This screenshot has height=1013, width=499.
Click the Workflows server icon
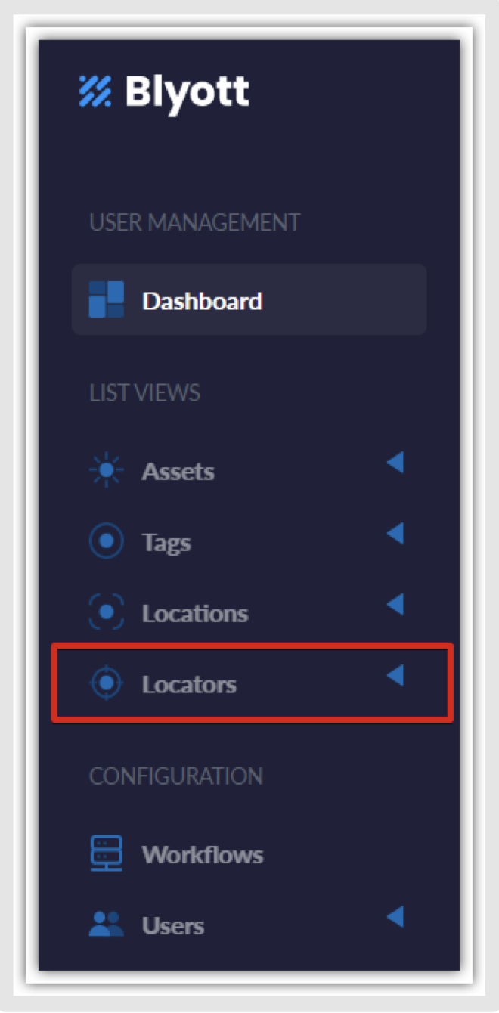pos(107,853)
